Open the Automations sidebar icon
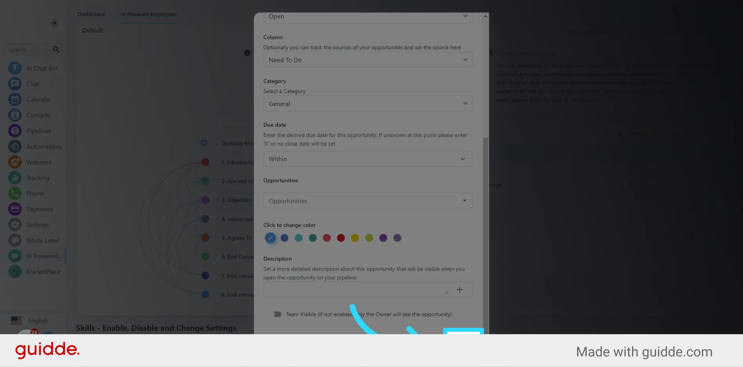This screenshot has height=367, width=743. pos(15,146)
